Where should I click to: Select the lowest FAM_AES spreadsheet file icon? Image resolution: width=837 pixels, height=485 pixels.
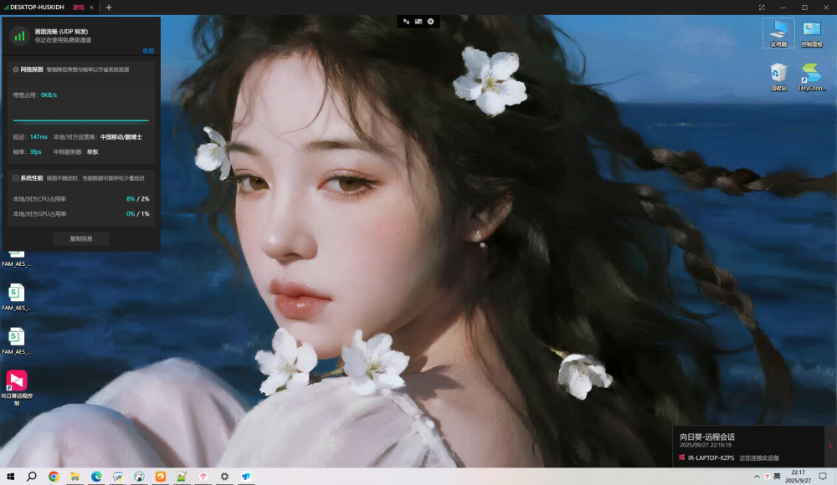click(17, 341)
